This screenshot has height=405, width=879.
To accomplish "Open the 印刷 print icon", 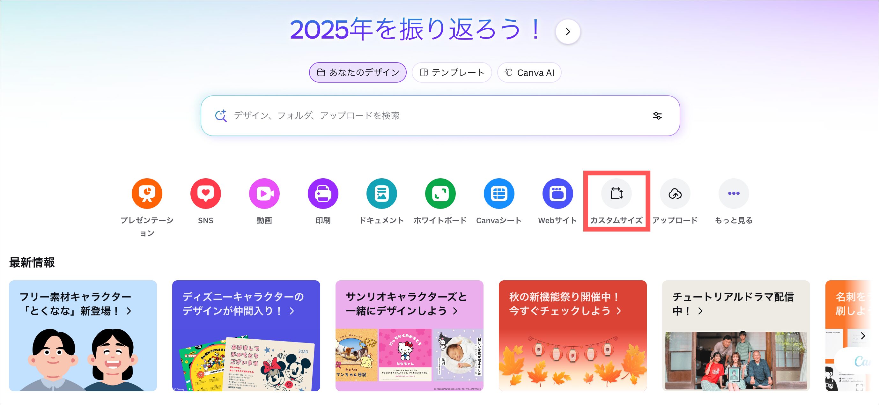I will pos(323,194).
